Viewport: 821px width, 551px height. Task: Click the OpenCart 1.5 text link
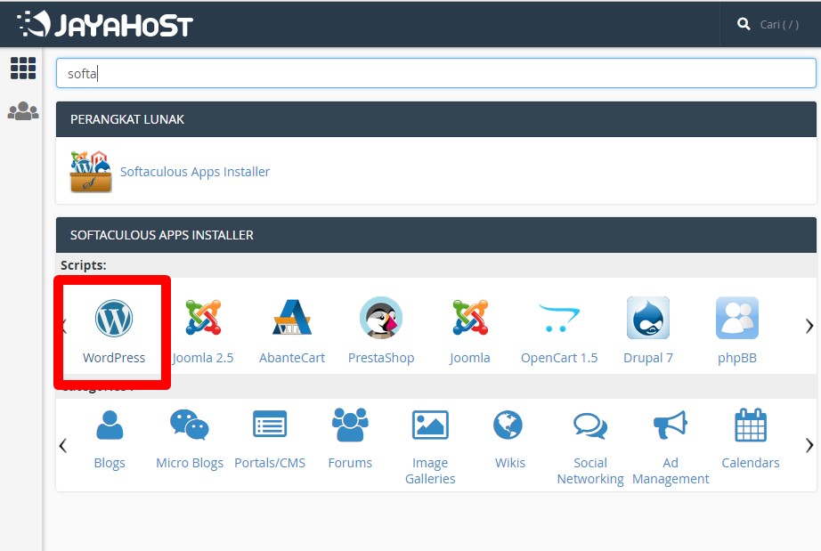coord(559,358)
